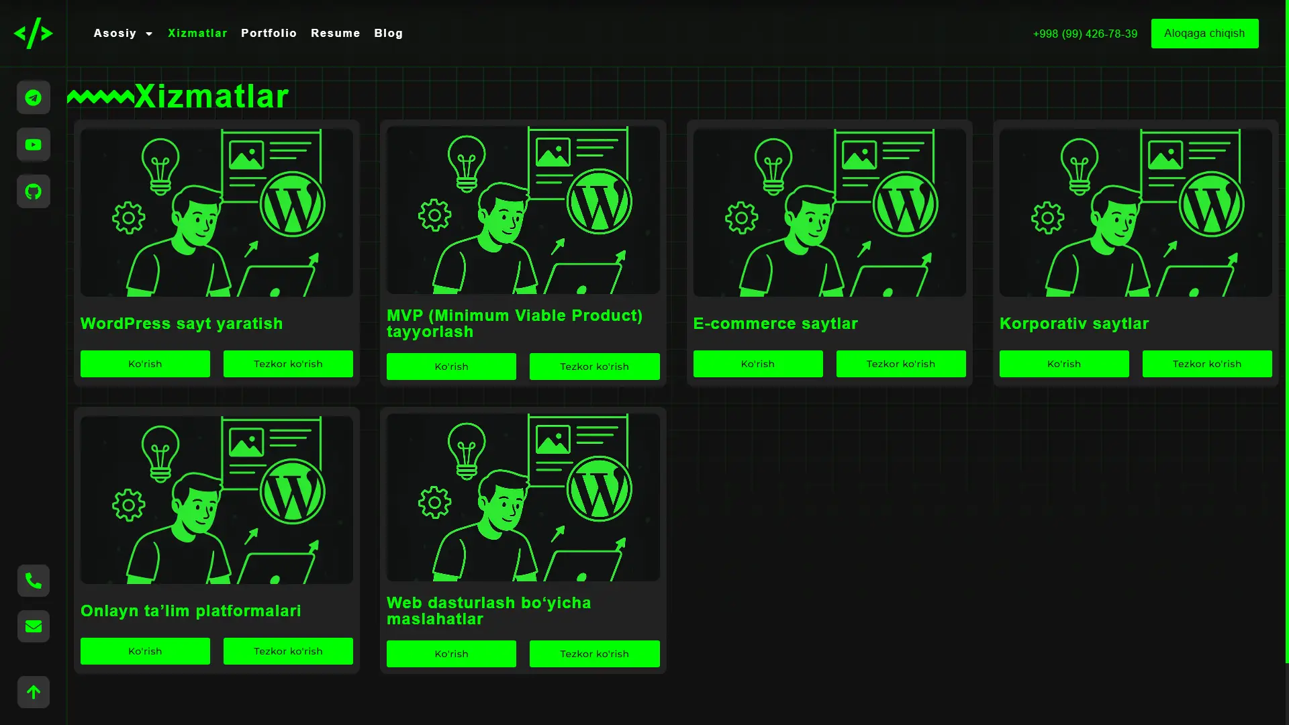This screenshot has width=1289, height=725.
Task: Switch to the Portfolio page
Action: click(x=269, y=33)
